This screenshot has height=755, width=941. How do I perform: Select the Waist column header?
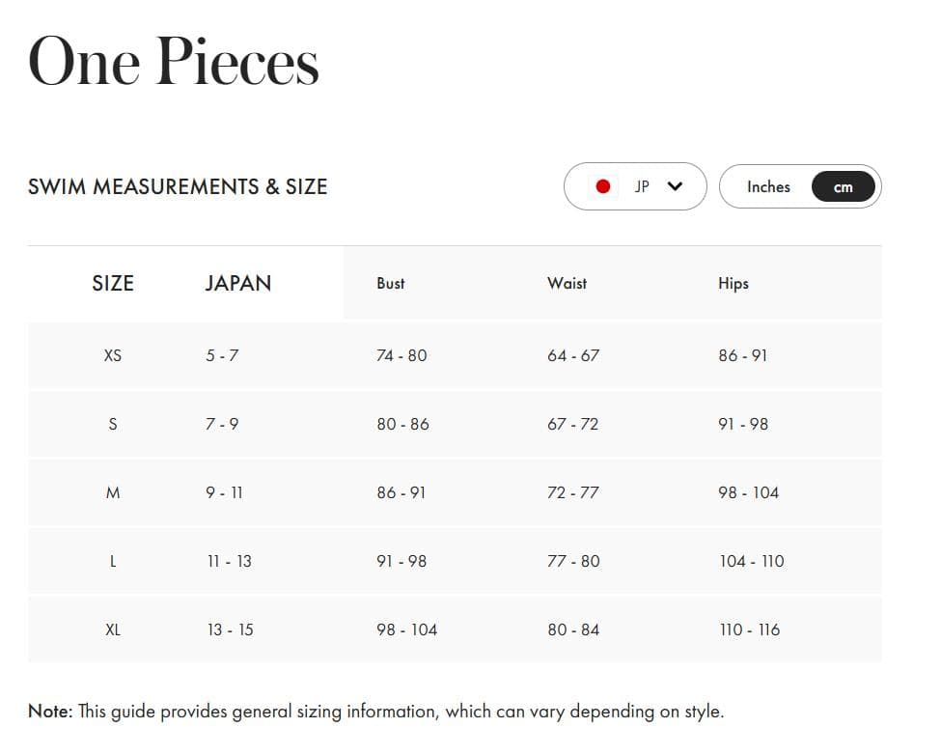point(567,284)
